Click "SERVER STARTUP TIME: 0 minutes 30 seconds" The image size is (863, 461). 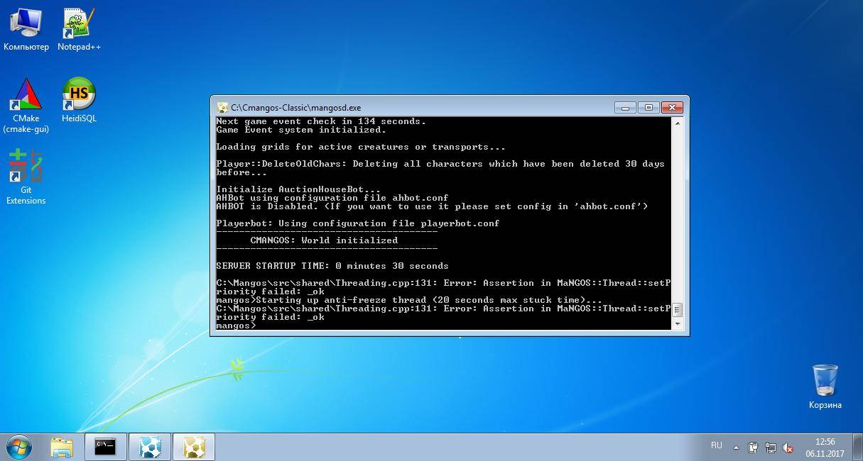[332, 266]
